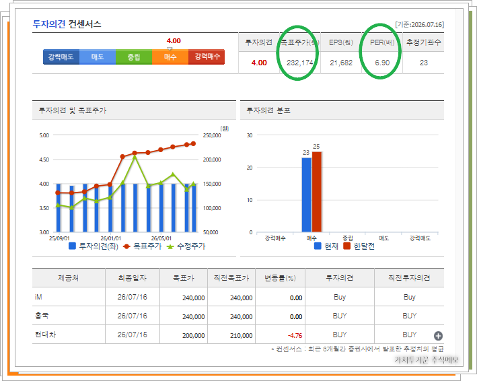Viewport: 477px width, 381px height.
Task: Click the green 중립 rating segment
Action: [134, 57]
